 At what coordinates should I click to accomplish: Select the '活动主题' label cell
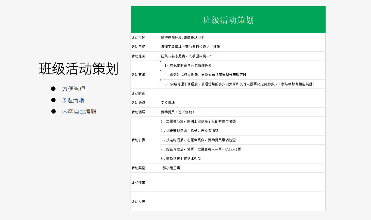click(x=146, y=37)
